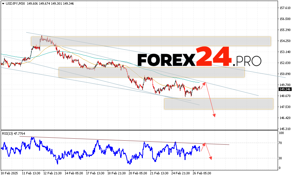The height and width of the screenshot is (177, 293).
Task: Click the red downward arrowhead below the support zone
Action: click(214, 115)
